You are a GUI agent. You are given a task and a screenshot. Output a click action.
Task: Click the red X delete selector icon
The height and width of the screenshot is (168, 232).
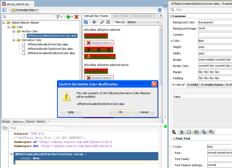[76, 17]
